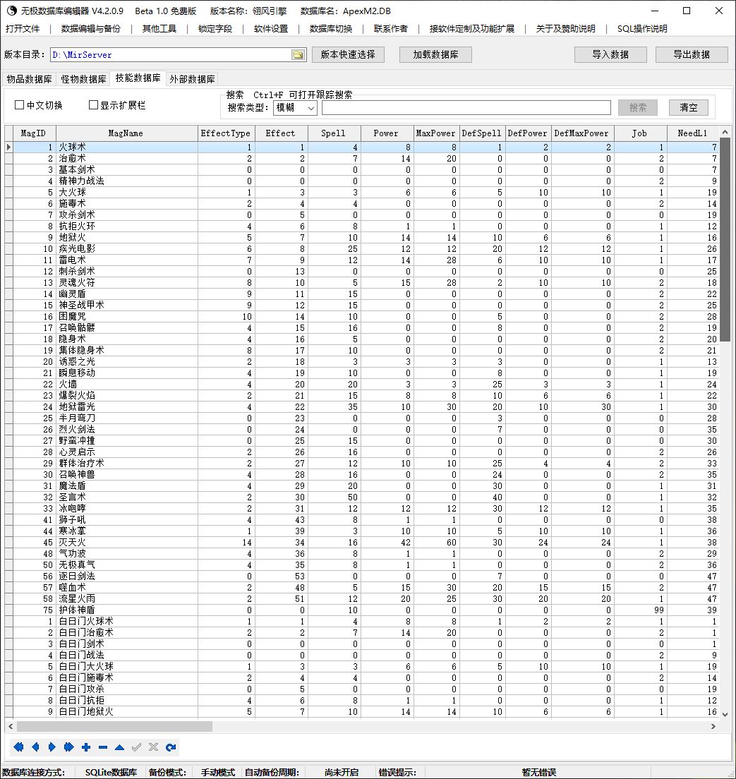The width and height of the screenshot is (736, 779).
Task: Select 技能数据库 tab
Action: tap(138, 78)
